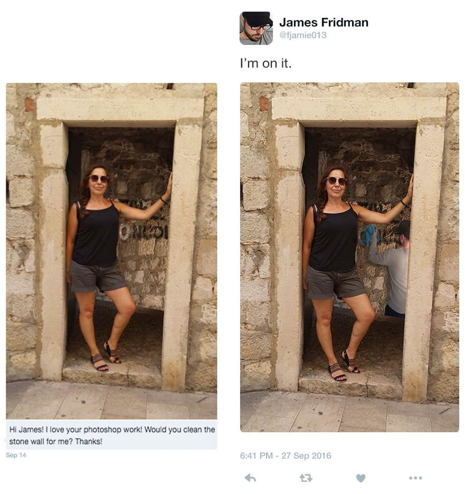The height and width of the screenshot is (494, 465).
Task: Click the blue cleaning cloth in the edited photo
Action: [368, 235]
